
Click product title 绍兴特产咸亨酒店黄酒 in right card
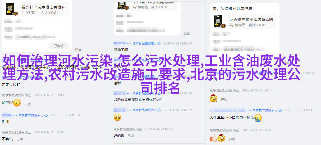coord(251,20)
